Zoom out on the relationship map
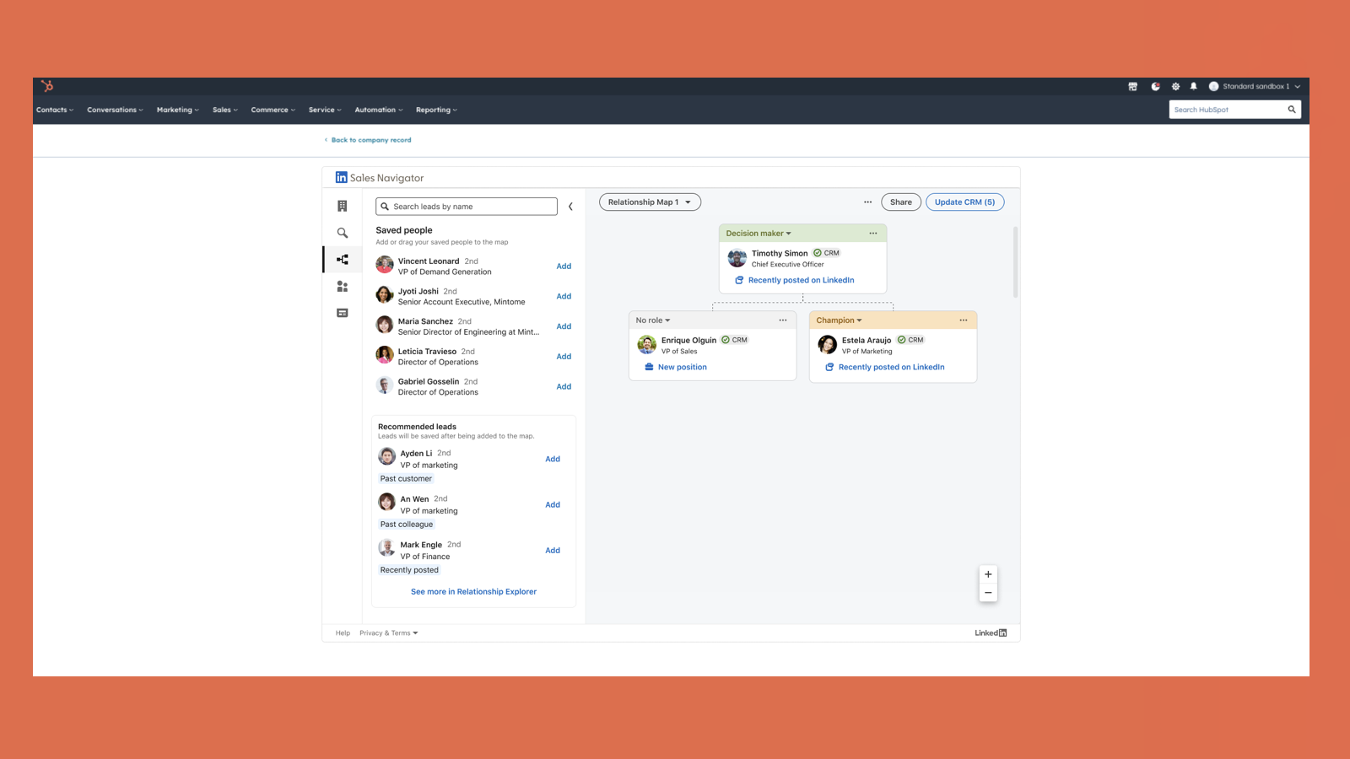 click(988, 593)
